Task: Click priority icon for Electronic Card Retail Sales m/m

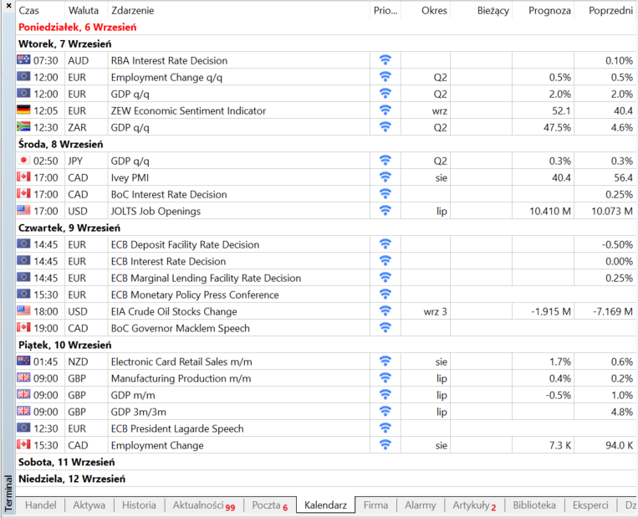Action: click(385, 362)
